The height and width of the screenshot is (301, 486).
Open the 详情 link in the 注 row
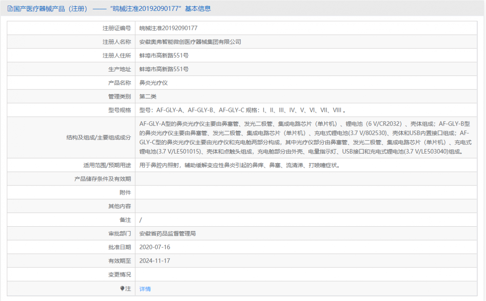145,288
